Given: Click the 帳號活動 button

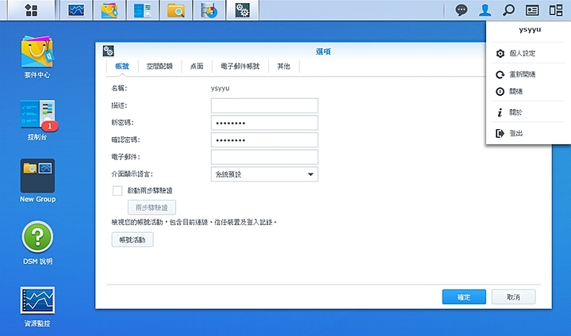Looking at the screenshot, I should tap(132, 239).
